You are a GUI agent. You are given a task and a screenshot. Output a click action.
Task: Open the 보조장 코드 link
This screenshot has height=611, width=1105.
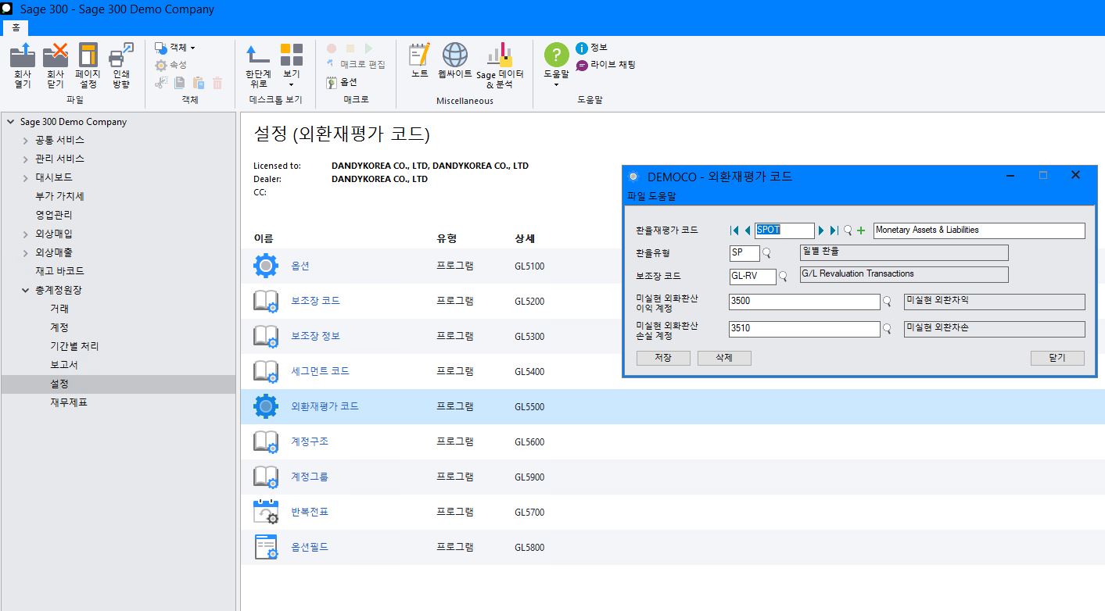pos(316,301)
